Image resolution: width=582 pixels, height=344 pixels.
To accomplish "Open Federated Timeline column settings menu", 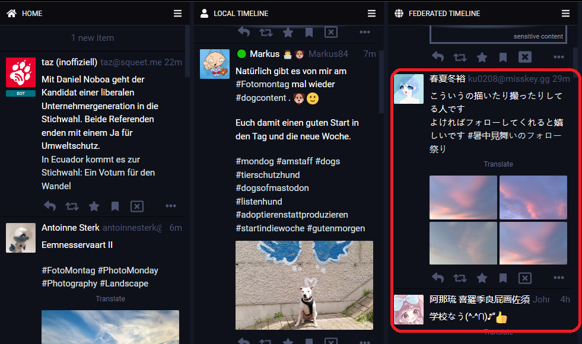I will tap(566, 13).
